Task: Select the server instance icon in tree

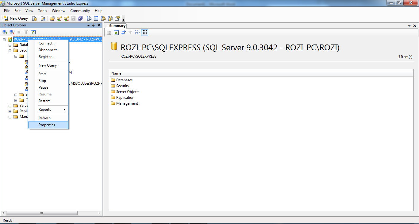Action: (x=10, y=39)
